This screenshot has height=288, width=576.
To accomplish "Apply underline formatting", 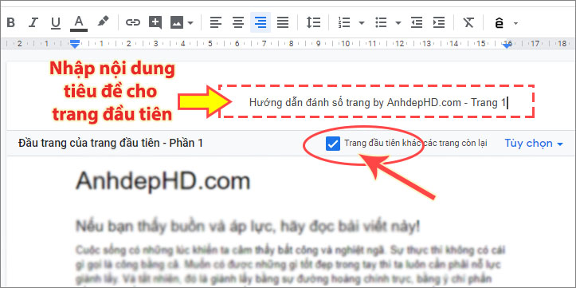I will 56,23.
